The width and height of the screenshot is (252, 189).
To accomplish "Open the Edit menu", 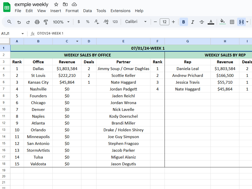I will tap(29, 11).
